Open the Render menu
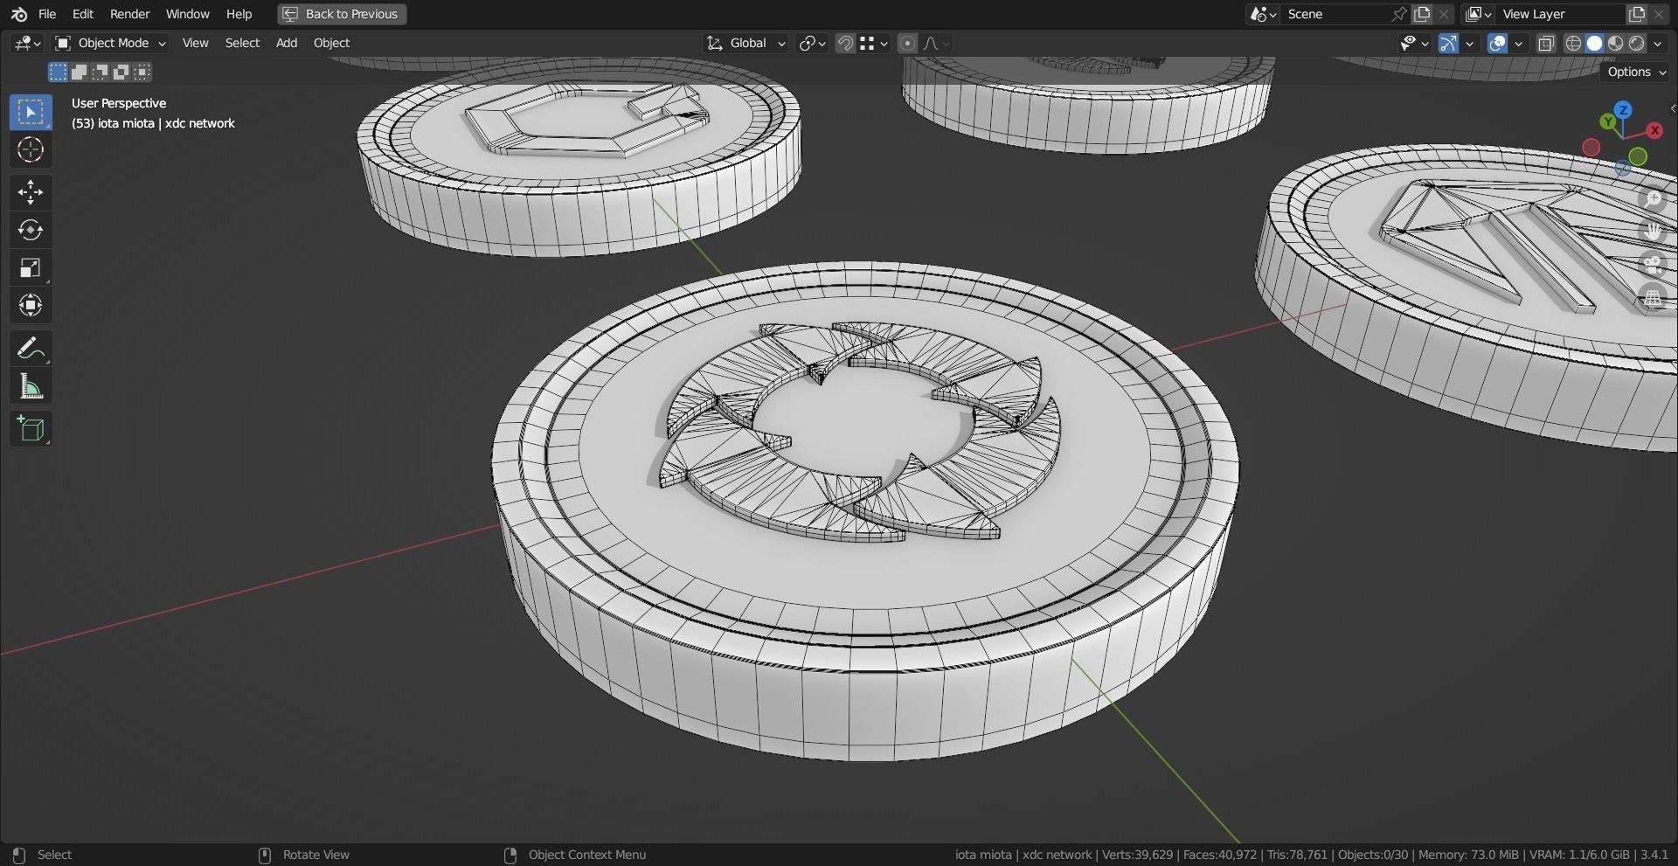 click(129, 14)
